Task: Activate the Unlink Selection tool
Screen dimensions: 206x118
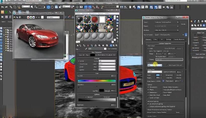Action: click(15, 7)
